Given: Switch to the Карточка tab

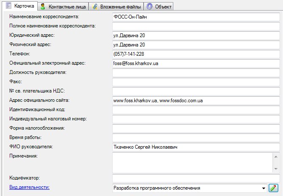Looking at the screenshot, I should 20,6.
